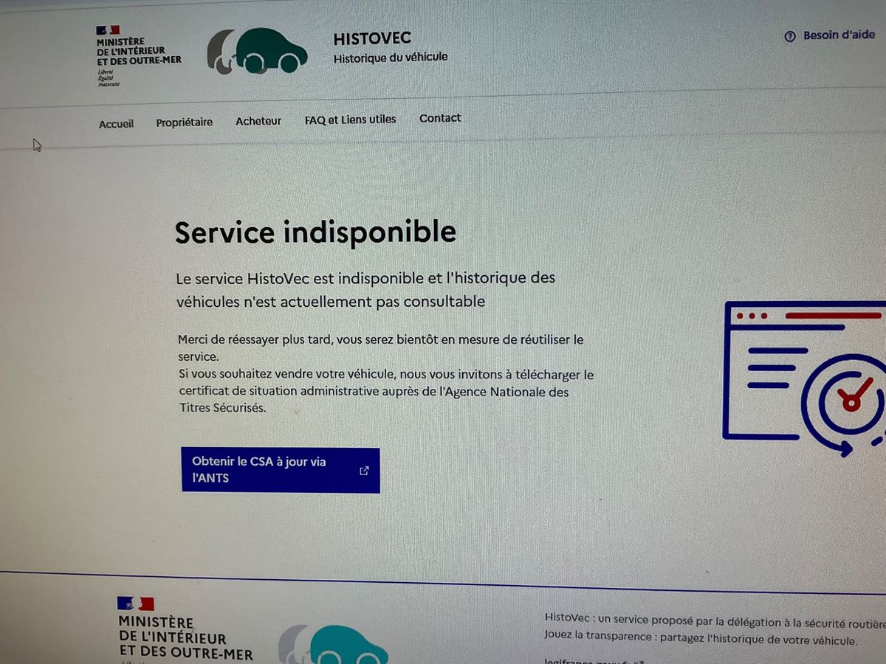
Task: Click the Besoin d'aide link
Action: [830, 35]
